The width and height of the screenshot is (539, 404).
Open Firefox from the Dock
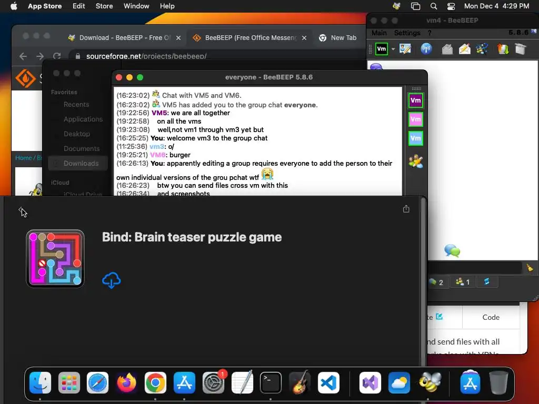coord(126,383)
